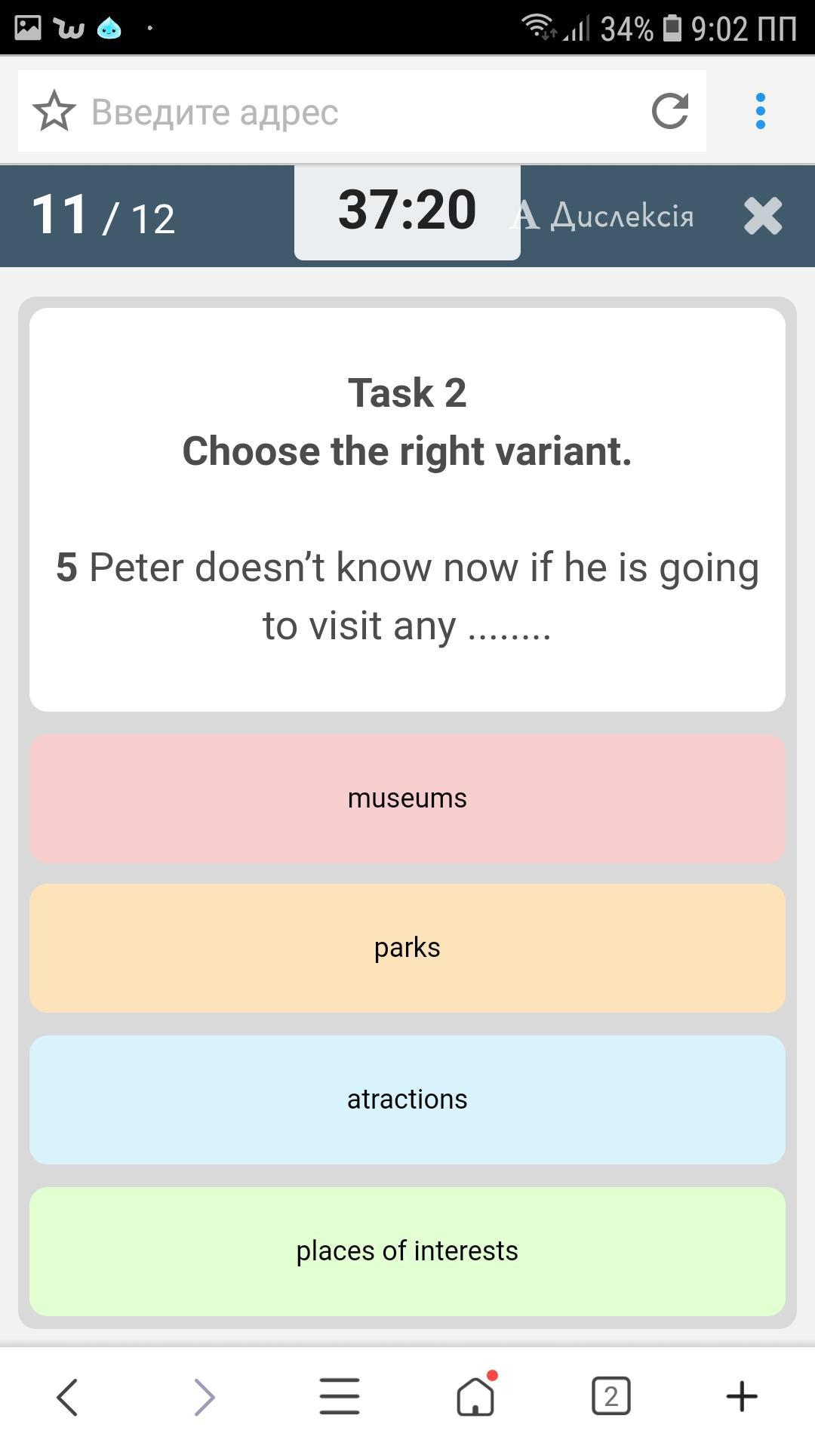Image resolution: width=815 pixels, height=1449 pixels.
Task: Reload the page using refresh icon
Action: pyautogui.click(x=670, y=112)
